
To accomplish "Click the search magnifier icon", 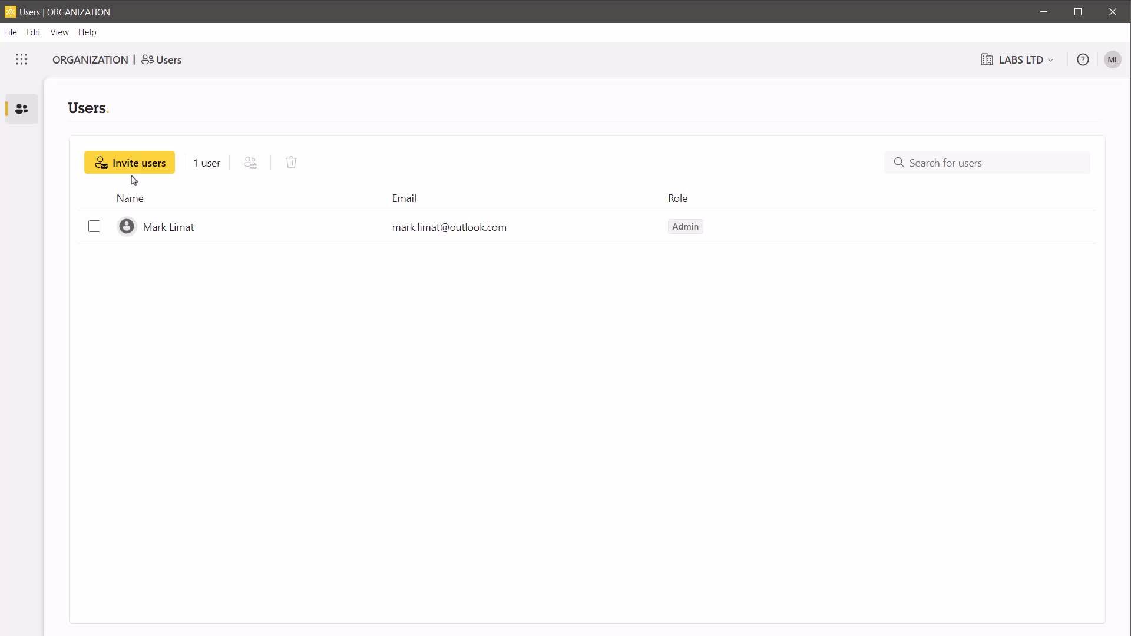I will [899, 163].
